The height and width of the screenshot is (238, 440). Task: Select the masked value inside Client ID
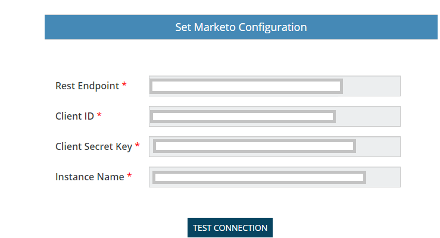[243, 117]
